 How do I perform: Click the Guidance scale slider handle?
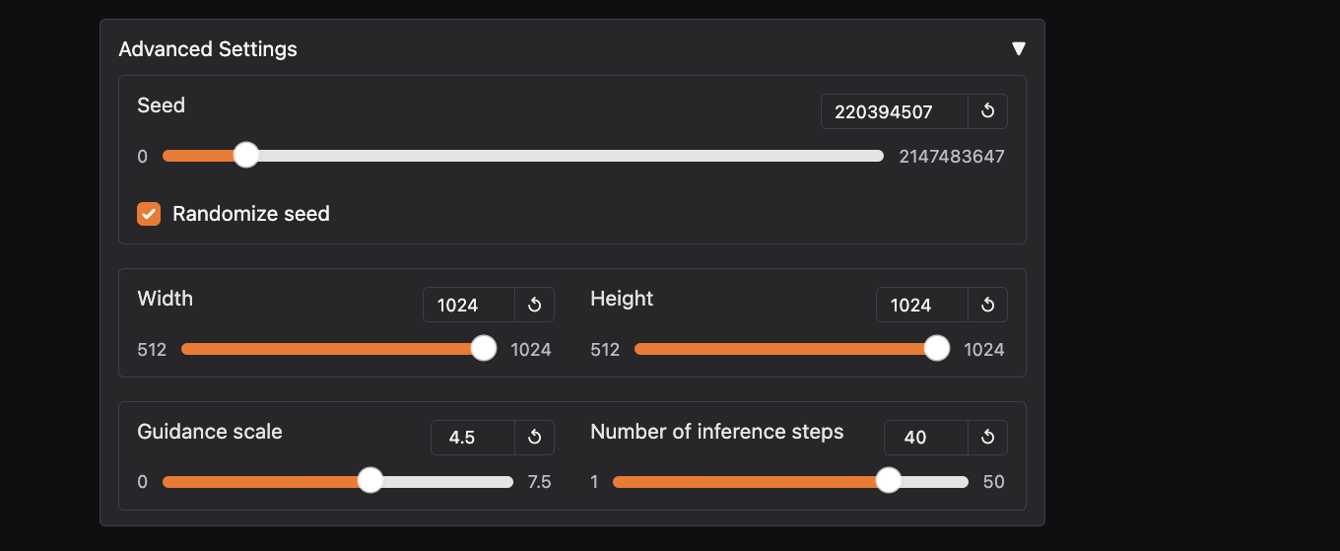point(370,480)
